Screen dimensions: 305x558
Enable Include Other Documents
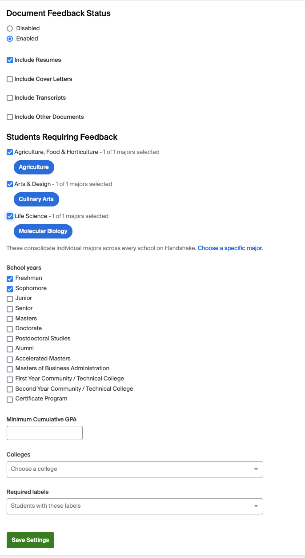point(9,117)
